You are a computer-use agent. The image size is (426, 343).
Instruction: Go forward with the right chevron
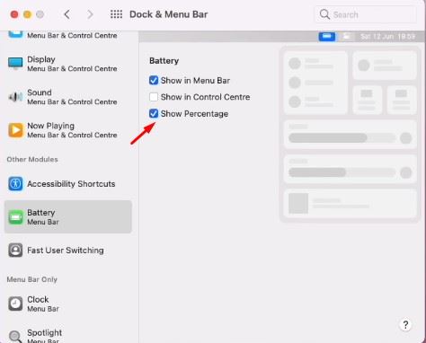tap(90, 14)
